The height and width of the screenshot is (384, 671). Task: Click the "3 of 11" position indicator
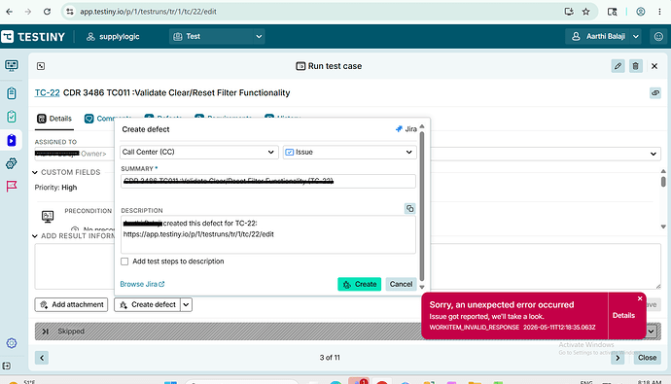(x=330, y=358)
